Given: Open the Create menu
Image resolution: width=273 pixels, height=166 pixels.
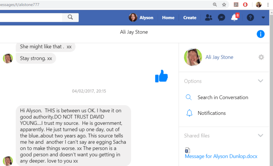Looking at the screenshot, I should click(190, 18).
